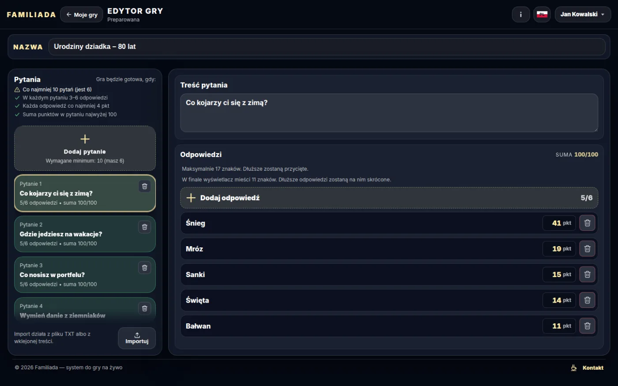Click Dodaj pytanie to add a question
The image size is (618, 386).
(85, 148)
